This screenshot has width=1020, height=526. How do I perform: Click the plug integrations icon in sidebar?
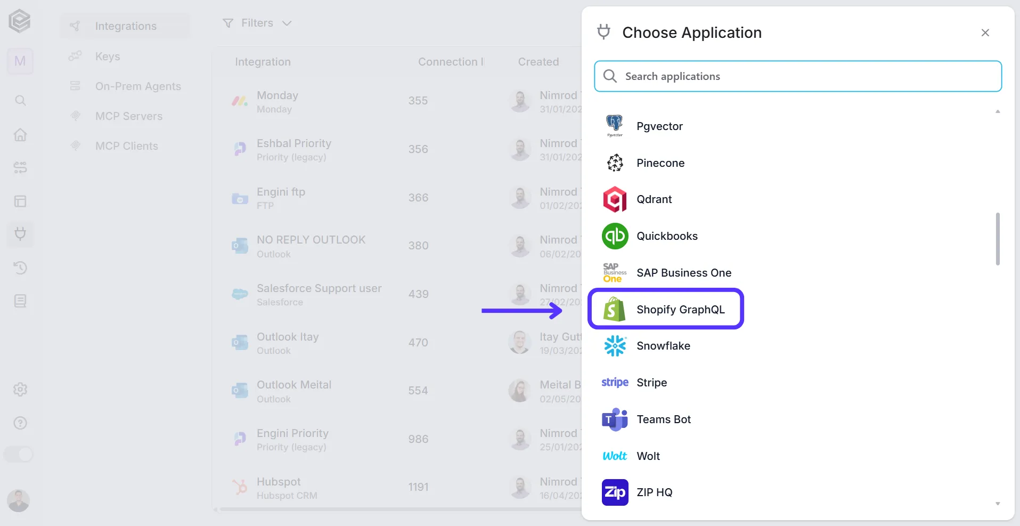pyautogui.click(x=20, y=233)
